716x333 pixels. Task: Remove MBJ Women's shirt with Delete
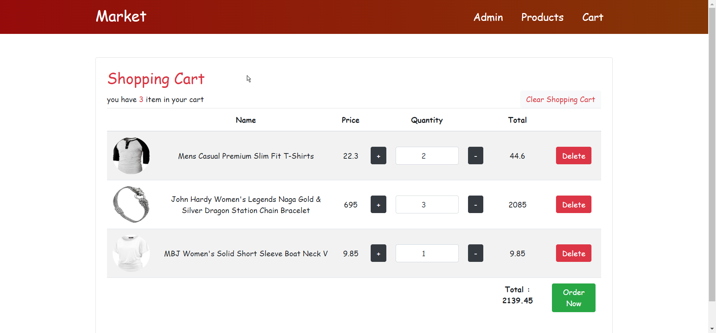pyautogui.click(x=573, y=253)
